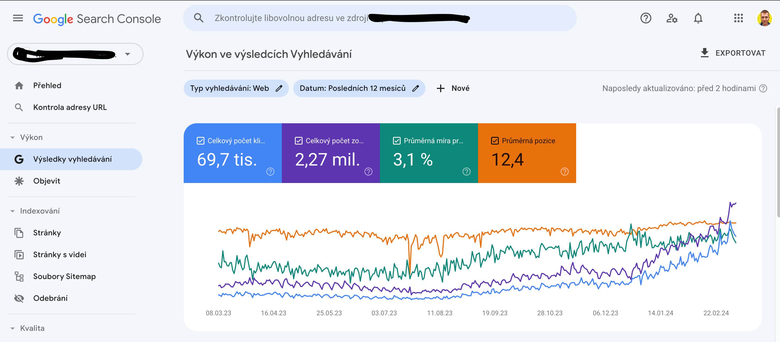Open the Help question mark icon
The height and width of the screenshot is (342, 780).
(x=646, y=18)
